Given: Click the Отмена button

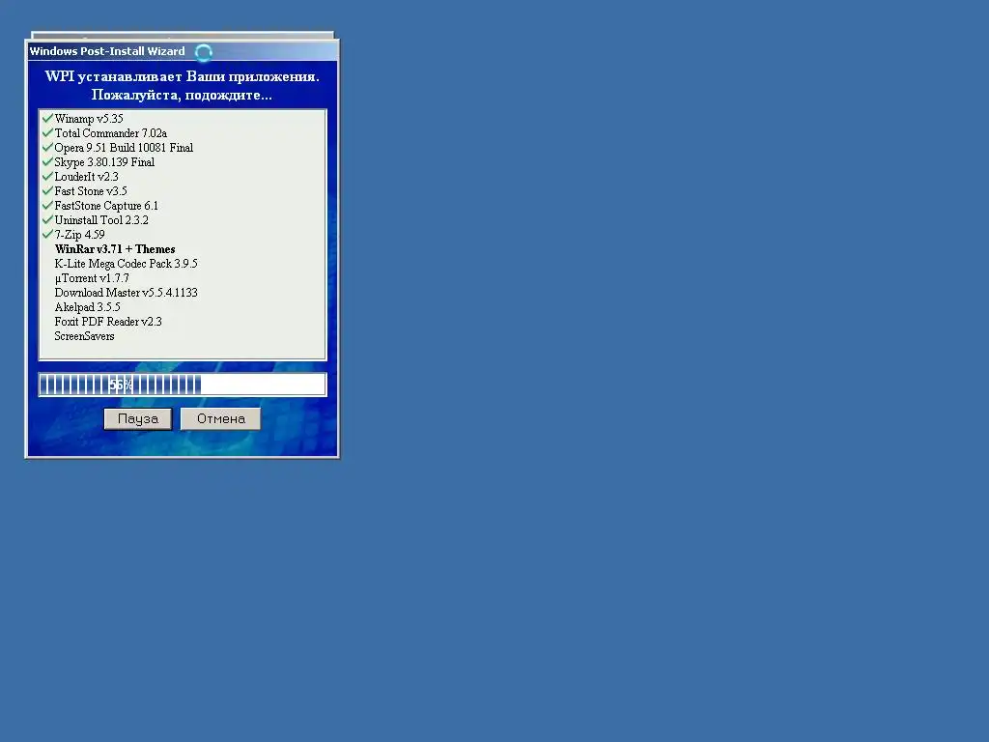Looking at the screenshot, I should [221, 419].
